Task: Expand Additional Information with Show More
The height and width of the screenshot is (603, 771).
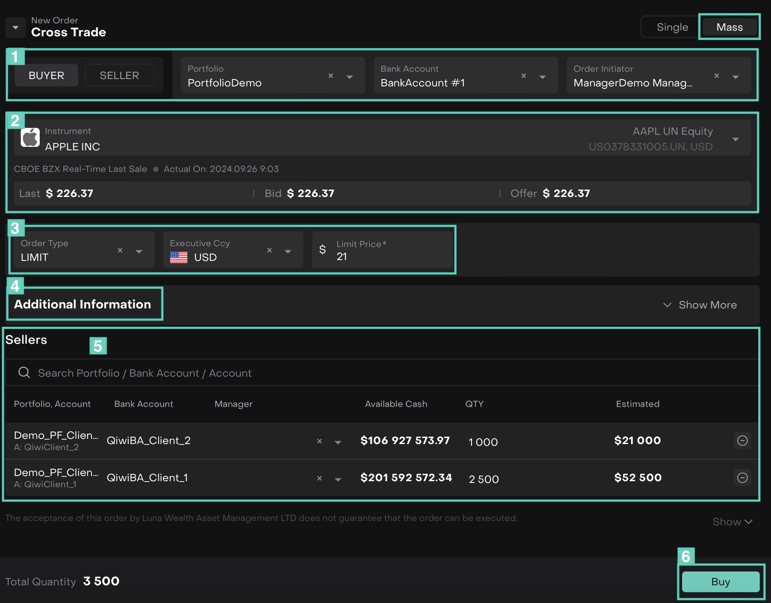Action: pos(700,305)
